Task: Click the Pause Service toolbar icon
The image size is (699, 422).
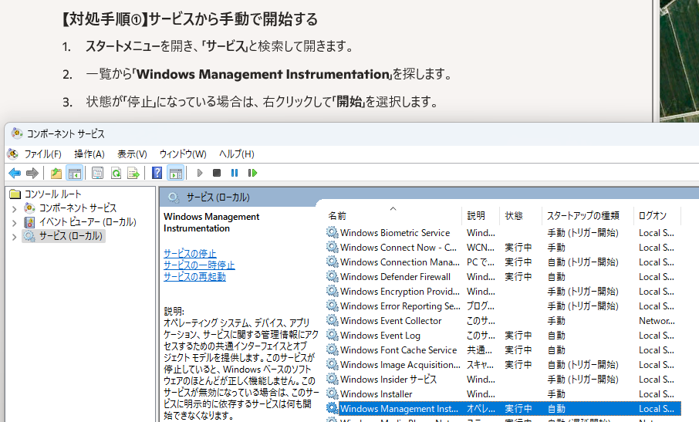Action: click(x=235, y=173)
